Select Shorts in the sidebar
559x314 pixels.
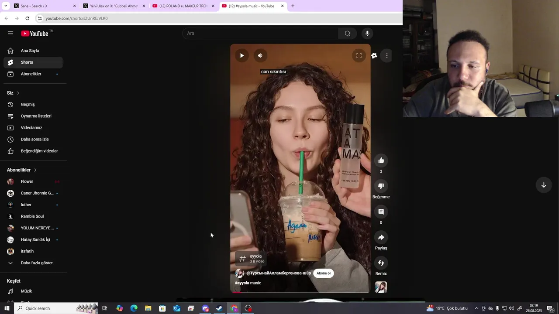pos(33,62)
